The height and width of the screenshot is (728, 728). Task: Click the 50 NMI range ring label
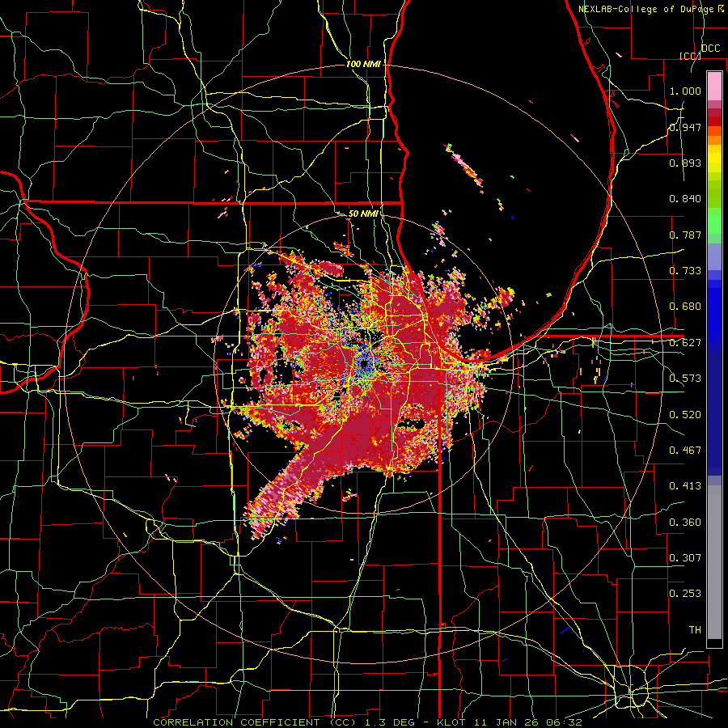(x=363, y=214)
